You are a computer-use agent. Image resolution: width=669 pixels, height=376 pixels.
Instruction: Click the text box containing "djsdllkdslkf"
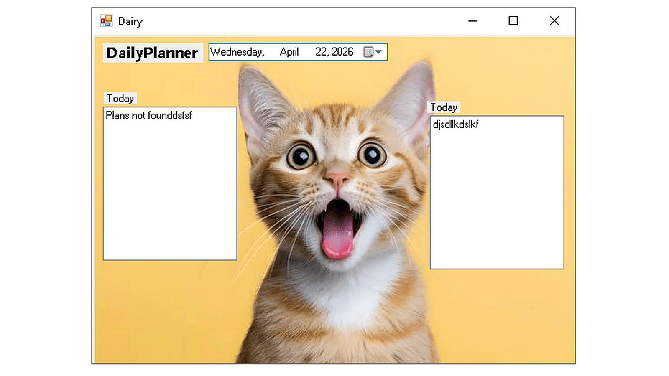pos(497,193)
